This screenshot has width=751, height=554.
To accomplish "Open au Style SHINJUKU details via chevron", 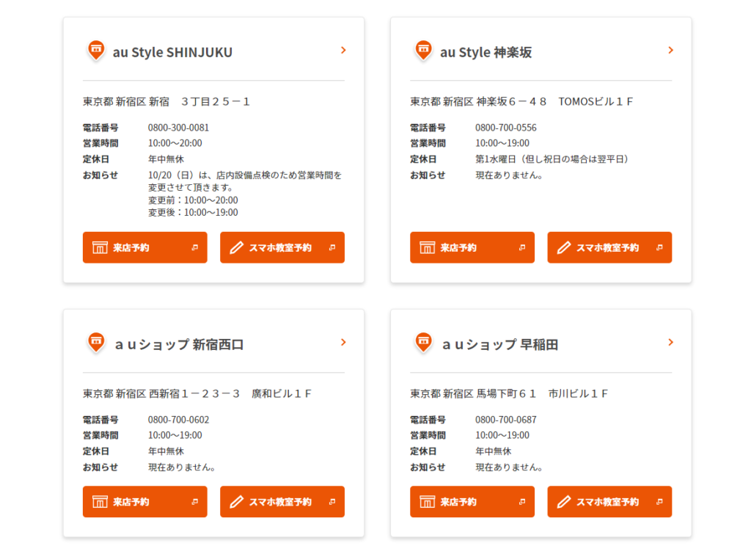I will click(343, 51).
